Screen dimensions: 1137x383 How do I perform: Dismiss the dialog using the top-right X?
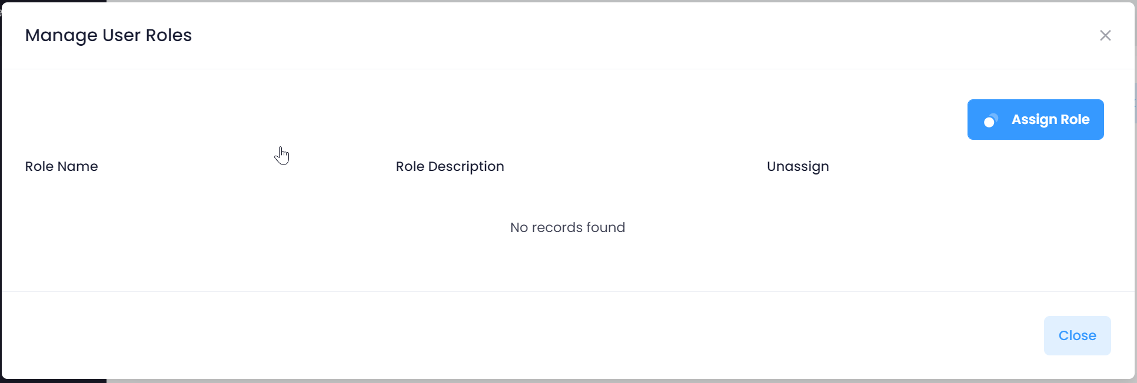pos(1105,36)
